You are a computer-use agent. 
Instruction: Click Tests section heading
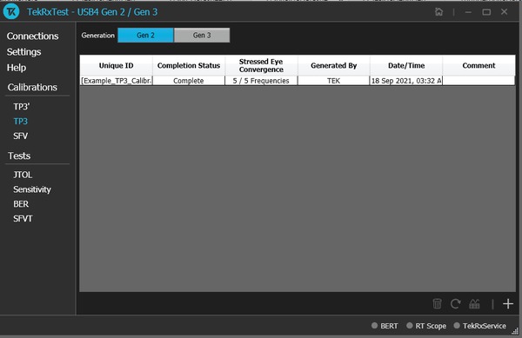click(x=19, y=156)
